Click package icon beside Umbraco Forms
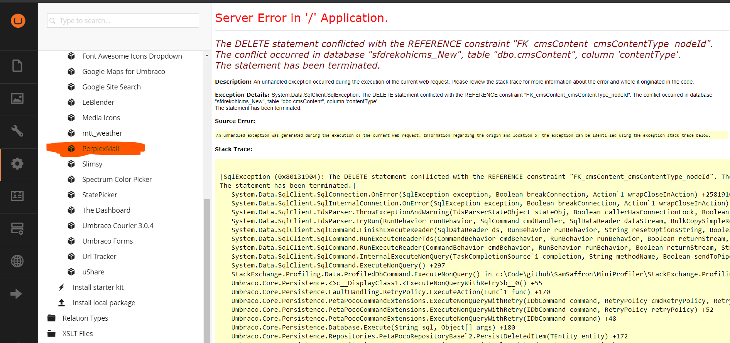The image size is (730, 343). (x=71, y=241)
